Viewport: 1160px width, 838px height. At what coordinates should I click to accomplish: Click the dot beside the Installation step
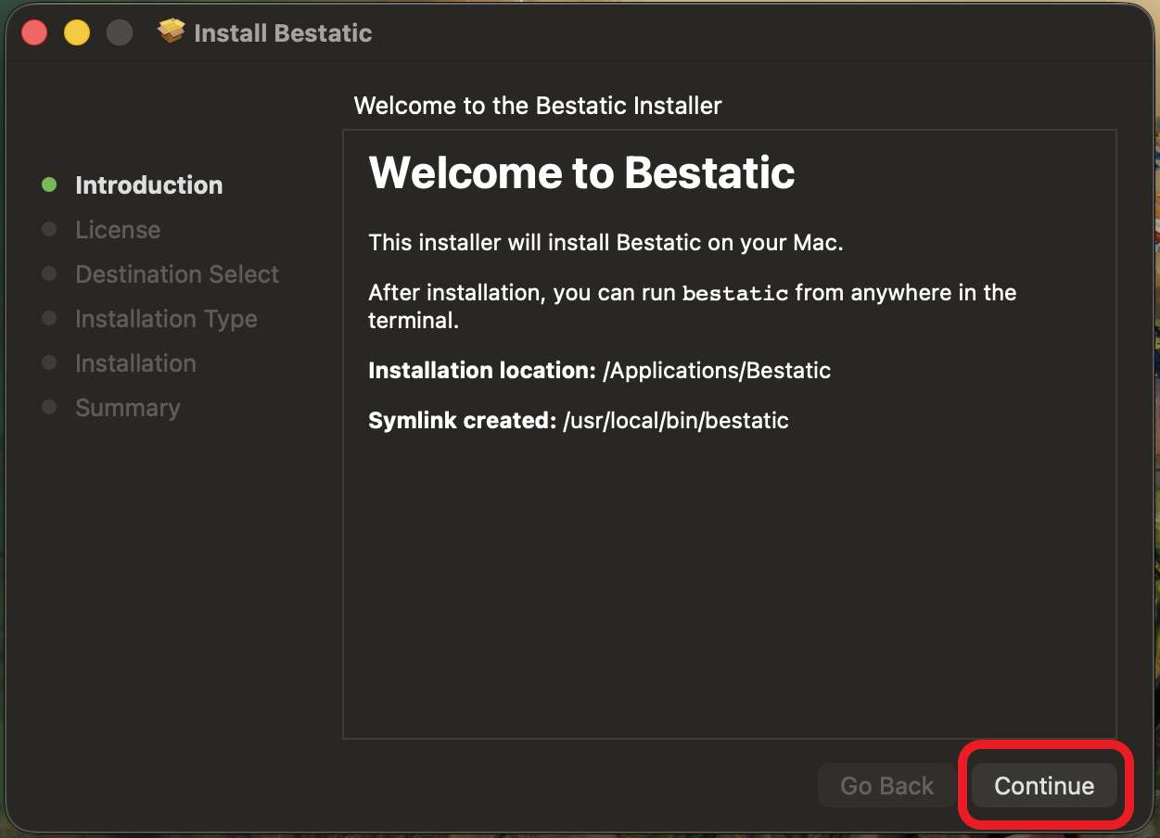tap(49, 362)
